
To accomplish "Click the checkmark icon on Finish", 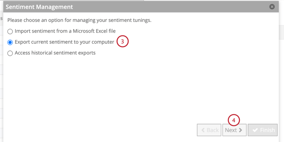I will pyautogui.click(x=255, y=130).
